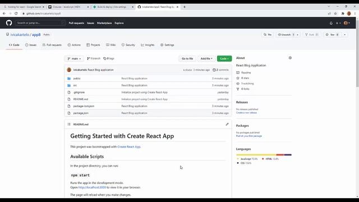Expand the Star lists dropdown arrow

click(x=344, y=35)
